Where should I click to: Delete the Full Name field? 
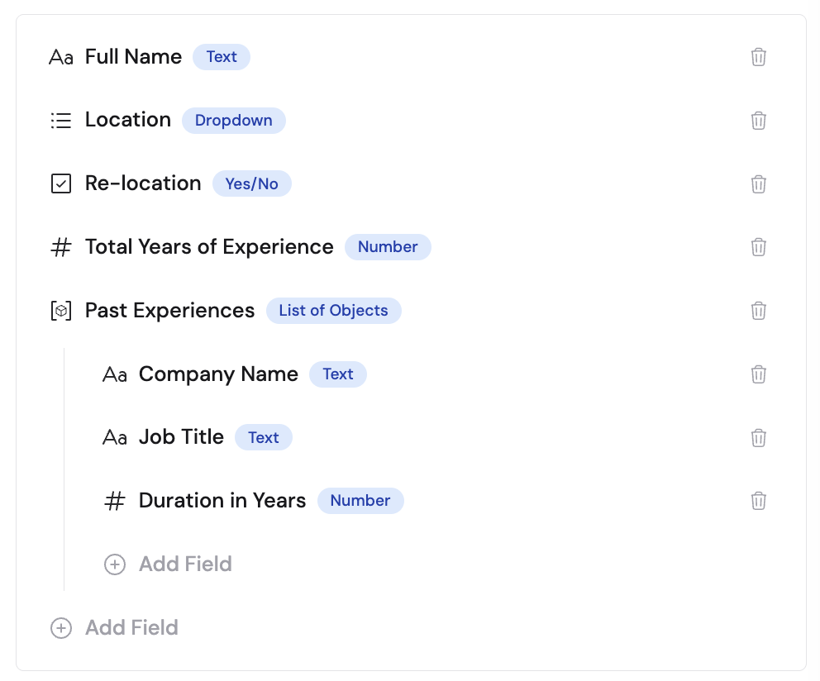[758, 57]
